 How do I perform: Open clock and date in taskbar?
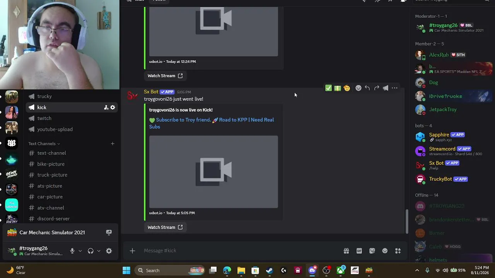(x=479, y=270)
